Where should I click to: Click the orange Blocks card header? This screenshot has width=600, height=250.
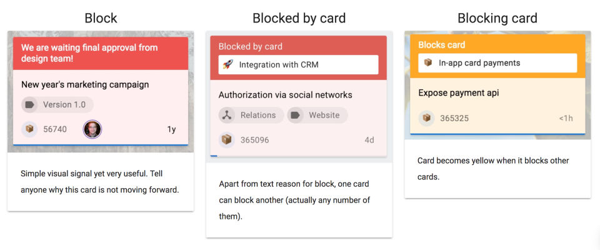(497, 45)
